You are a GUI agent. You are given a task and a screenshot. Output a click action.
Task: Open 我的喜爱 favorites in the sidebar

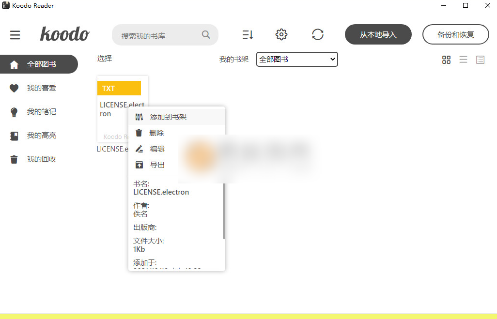pos(39,88)
